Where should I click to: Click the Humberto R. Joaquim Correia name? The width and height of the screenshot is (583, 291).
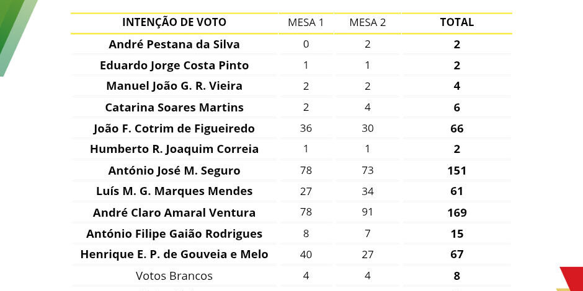pyautogui.click(x=174, y=149)
